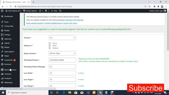
Task: Open Products in the sidebar
Action: click(8, 74)
